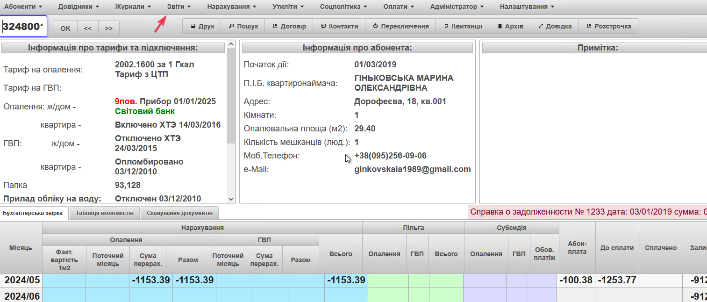Click tariff 2002.1600 за 1 Гкал text
Screen dimensions: 707x302
tap(154, 65)
